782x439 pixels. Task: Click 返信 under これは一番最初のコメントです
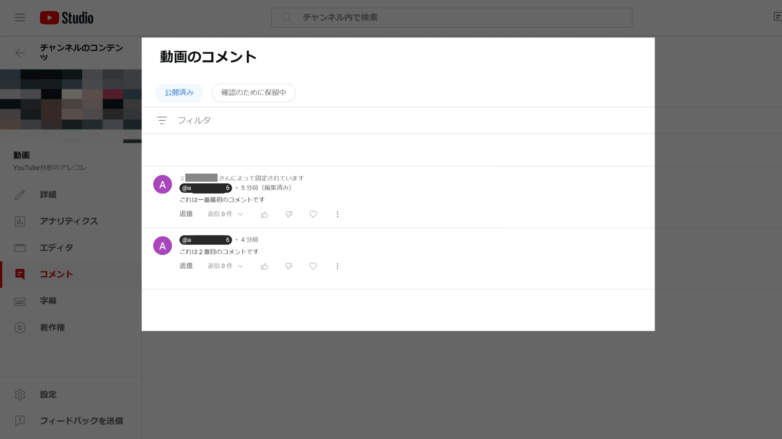click(x=186, y=214)
